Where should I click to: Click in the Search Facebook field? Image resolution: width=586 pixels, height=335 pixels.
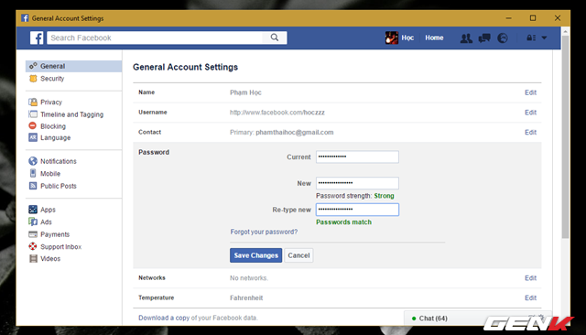pos(155,38)
